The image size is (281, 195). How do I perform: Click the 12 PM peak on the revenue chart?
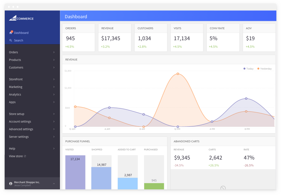(178, 74)
